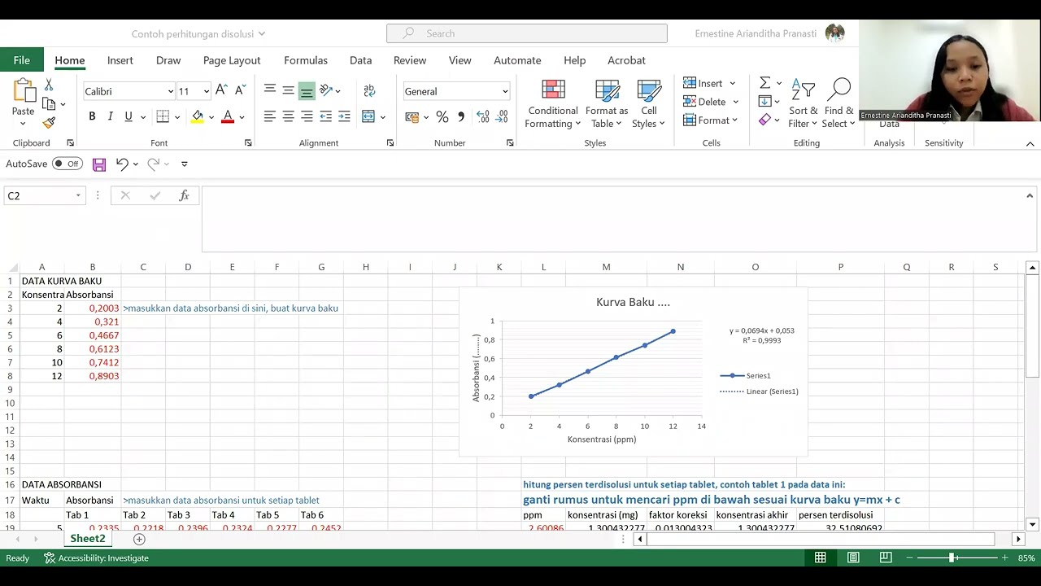Switch to Page Layout view icon
The width and height of the screenshot is (1041, 586).
point(853,558)
